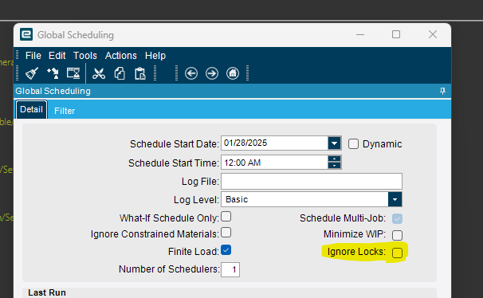Click the Process toolbar icon
Image resolution: width=483 pixels, height=298 pixels.
click(53, 73)
